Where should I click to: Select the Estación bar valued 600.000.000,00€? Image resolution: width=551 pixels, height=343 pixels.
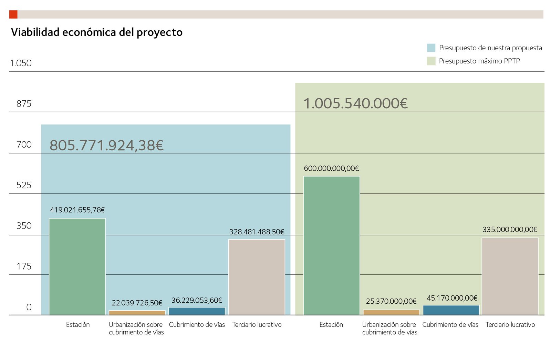331,245
